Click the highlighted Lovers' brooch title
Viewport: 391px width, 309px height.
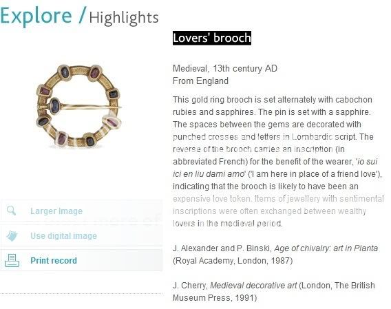(212, 38)
